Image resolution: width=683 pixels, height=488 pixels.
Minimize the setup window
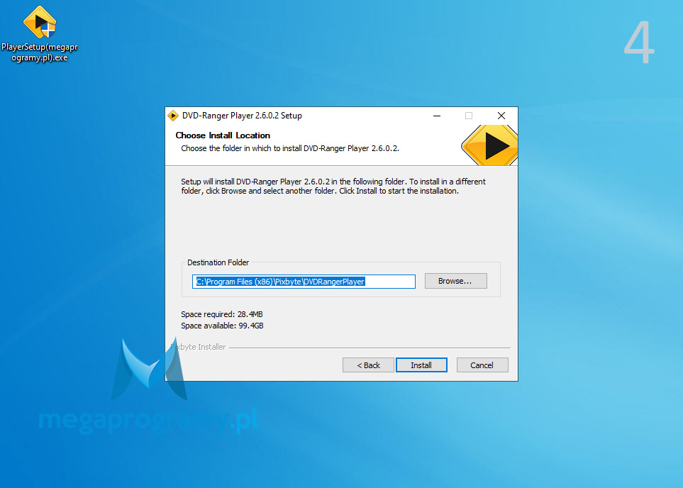(x=436, y=116)
